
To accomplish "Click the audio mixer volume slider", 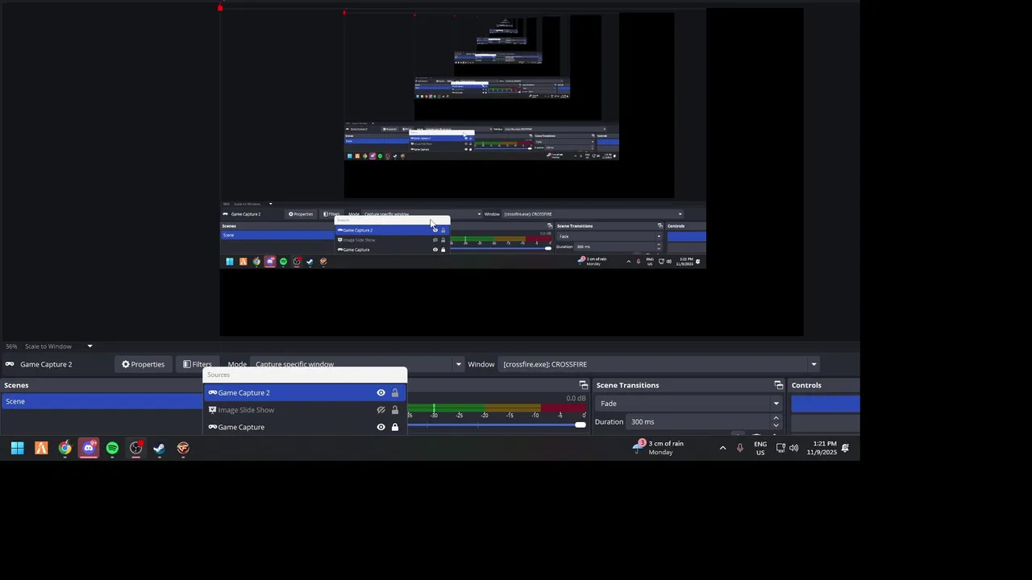I will [497, 425].
